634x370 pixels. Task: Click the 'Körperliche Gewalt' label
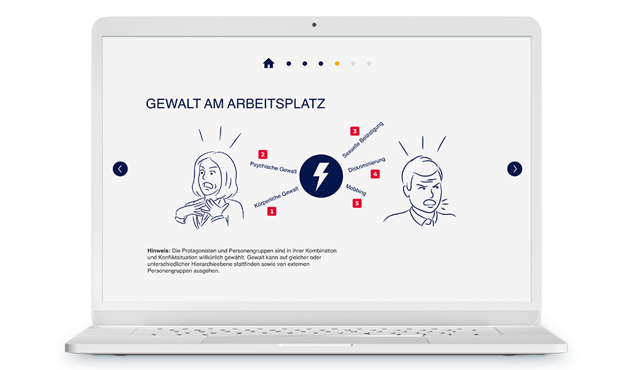(x=276, y=197)
